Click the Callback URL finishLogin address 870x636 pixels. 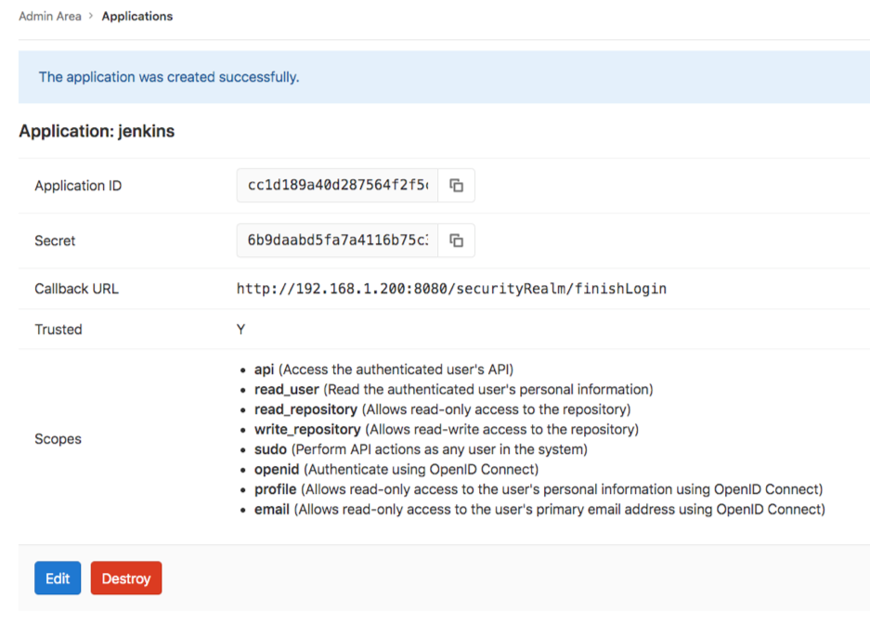(x=451, y=289)
